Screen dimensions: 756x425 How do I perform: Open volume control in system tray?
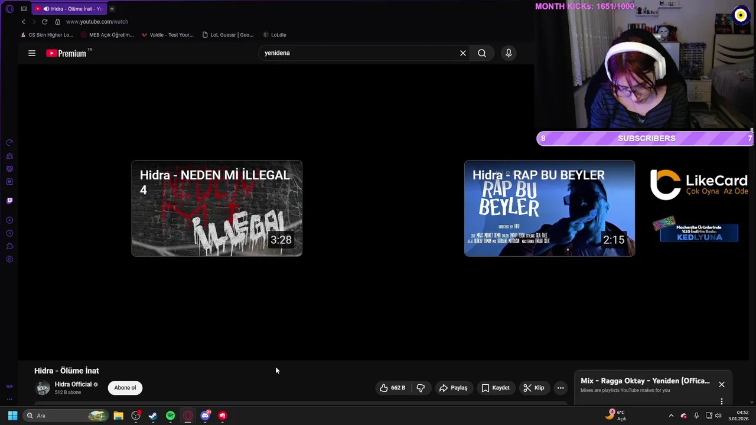click(x=718, y=416)
